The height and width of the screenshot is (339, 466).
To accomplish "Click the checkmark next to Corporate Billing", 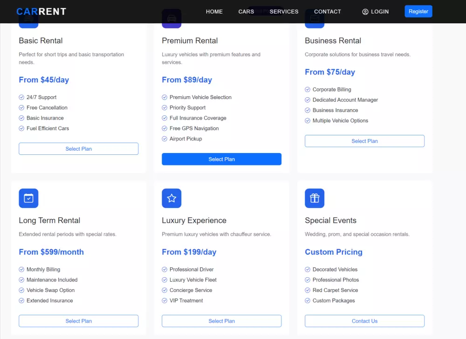I will click(308, 89).
